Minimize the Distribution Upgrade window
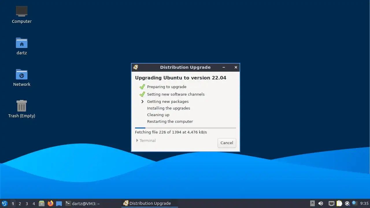This screenshot has height=208, width=370. tap(224, 67)
